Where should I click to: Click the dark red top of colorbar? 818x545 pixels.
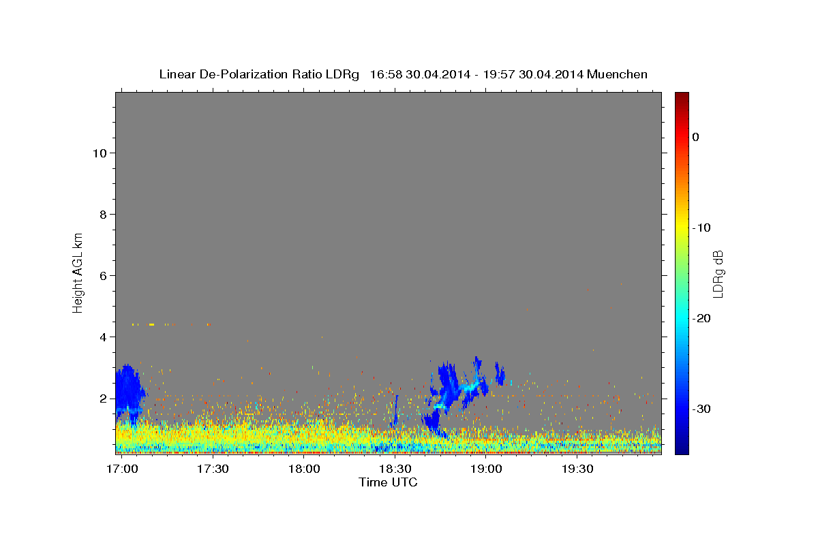(682, 99)
